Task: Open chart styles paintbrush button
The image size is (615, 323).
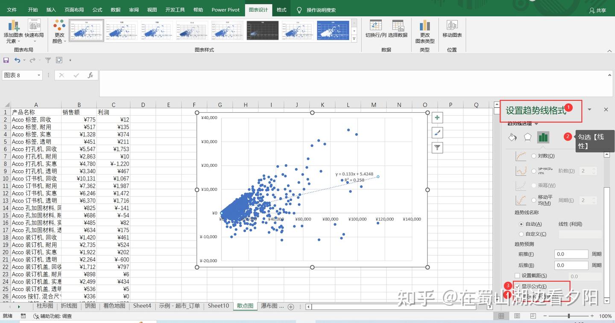Action: 437,133
